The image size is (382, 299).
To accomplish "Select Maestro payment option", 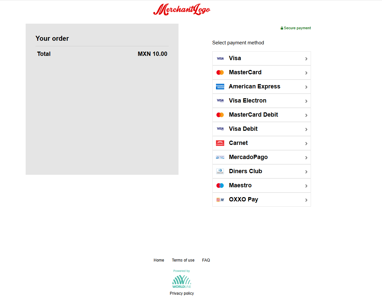I will [x=262, y=186].
